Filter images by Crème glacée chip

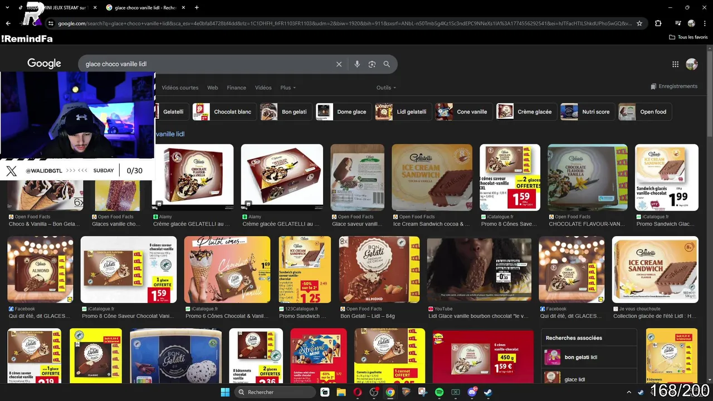pyautogui.click(x=526, y=112)
